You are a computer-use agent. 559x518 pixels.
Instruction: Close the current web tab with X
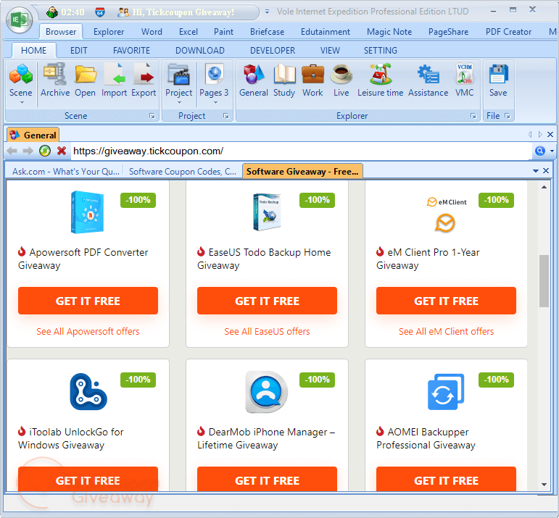point(546,171)
